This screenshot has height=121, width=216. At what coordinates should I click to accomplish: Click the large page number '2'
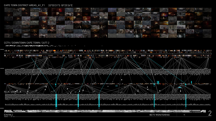point(210,113)
